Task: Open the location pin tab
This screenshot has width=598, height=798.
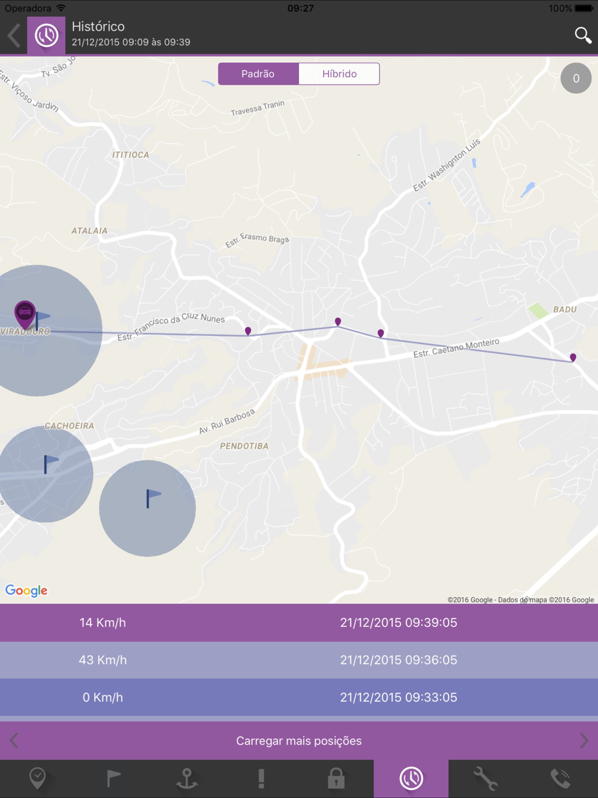Action: click(37, 779)
